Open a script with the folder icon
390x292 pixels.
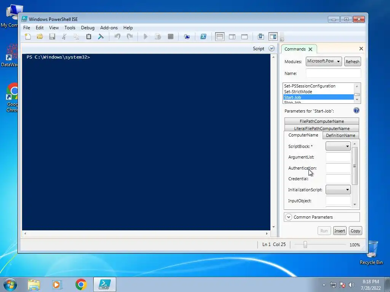(40, 37)
